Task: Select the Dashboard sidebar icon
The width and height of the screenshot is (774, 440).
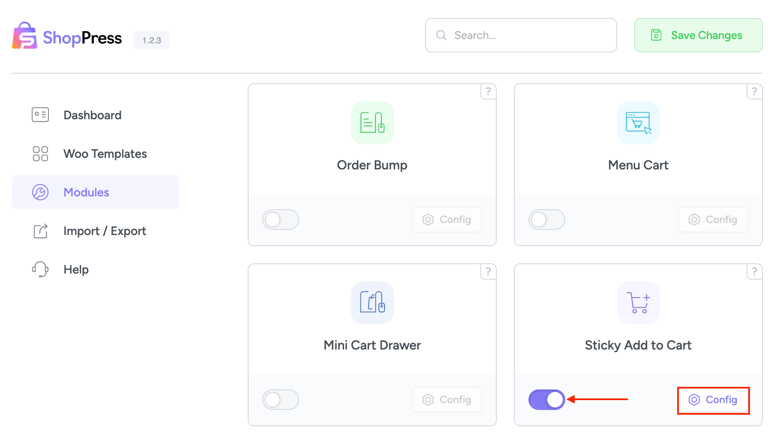Action: 40,115
